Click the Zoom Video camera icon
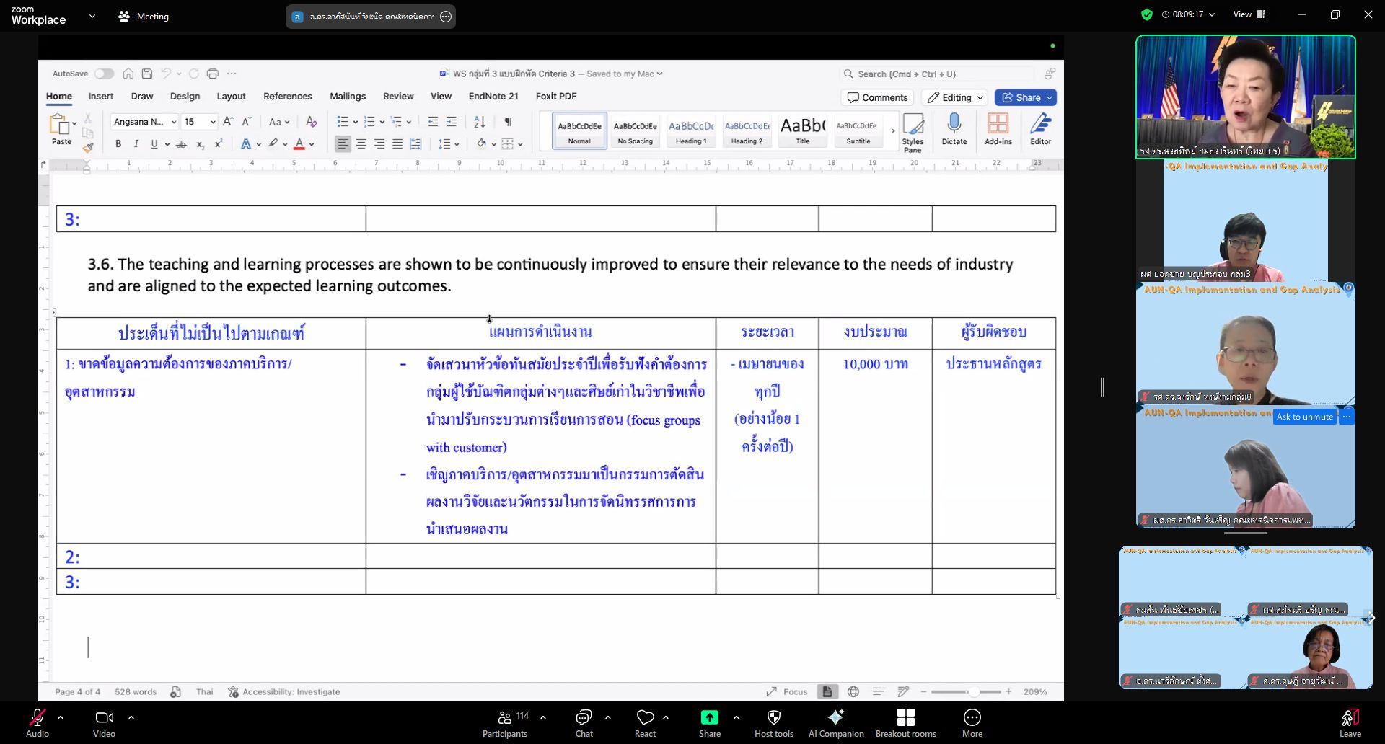Image resolution: width=1385 pixels, height=744 pixels. 104,722
